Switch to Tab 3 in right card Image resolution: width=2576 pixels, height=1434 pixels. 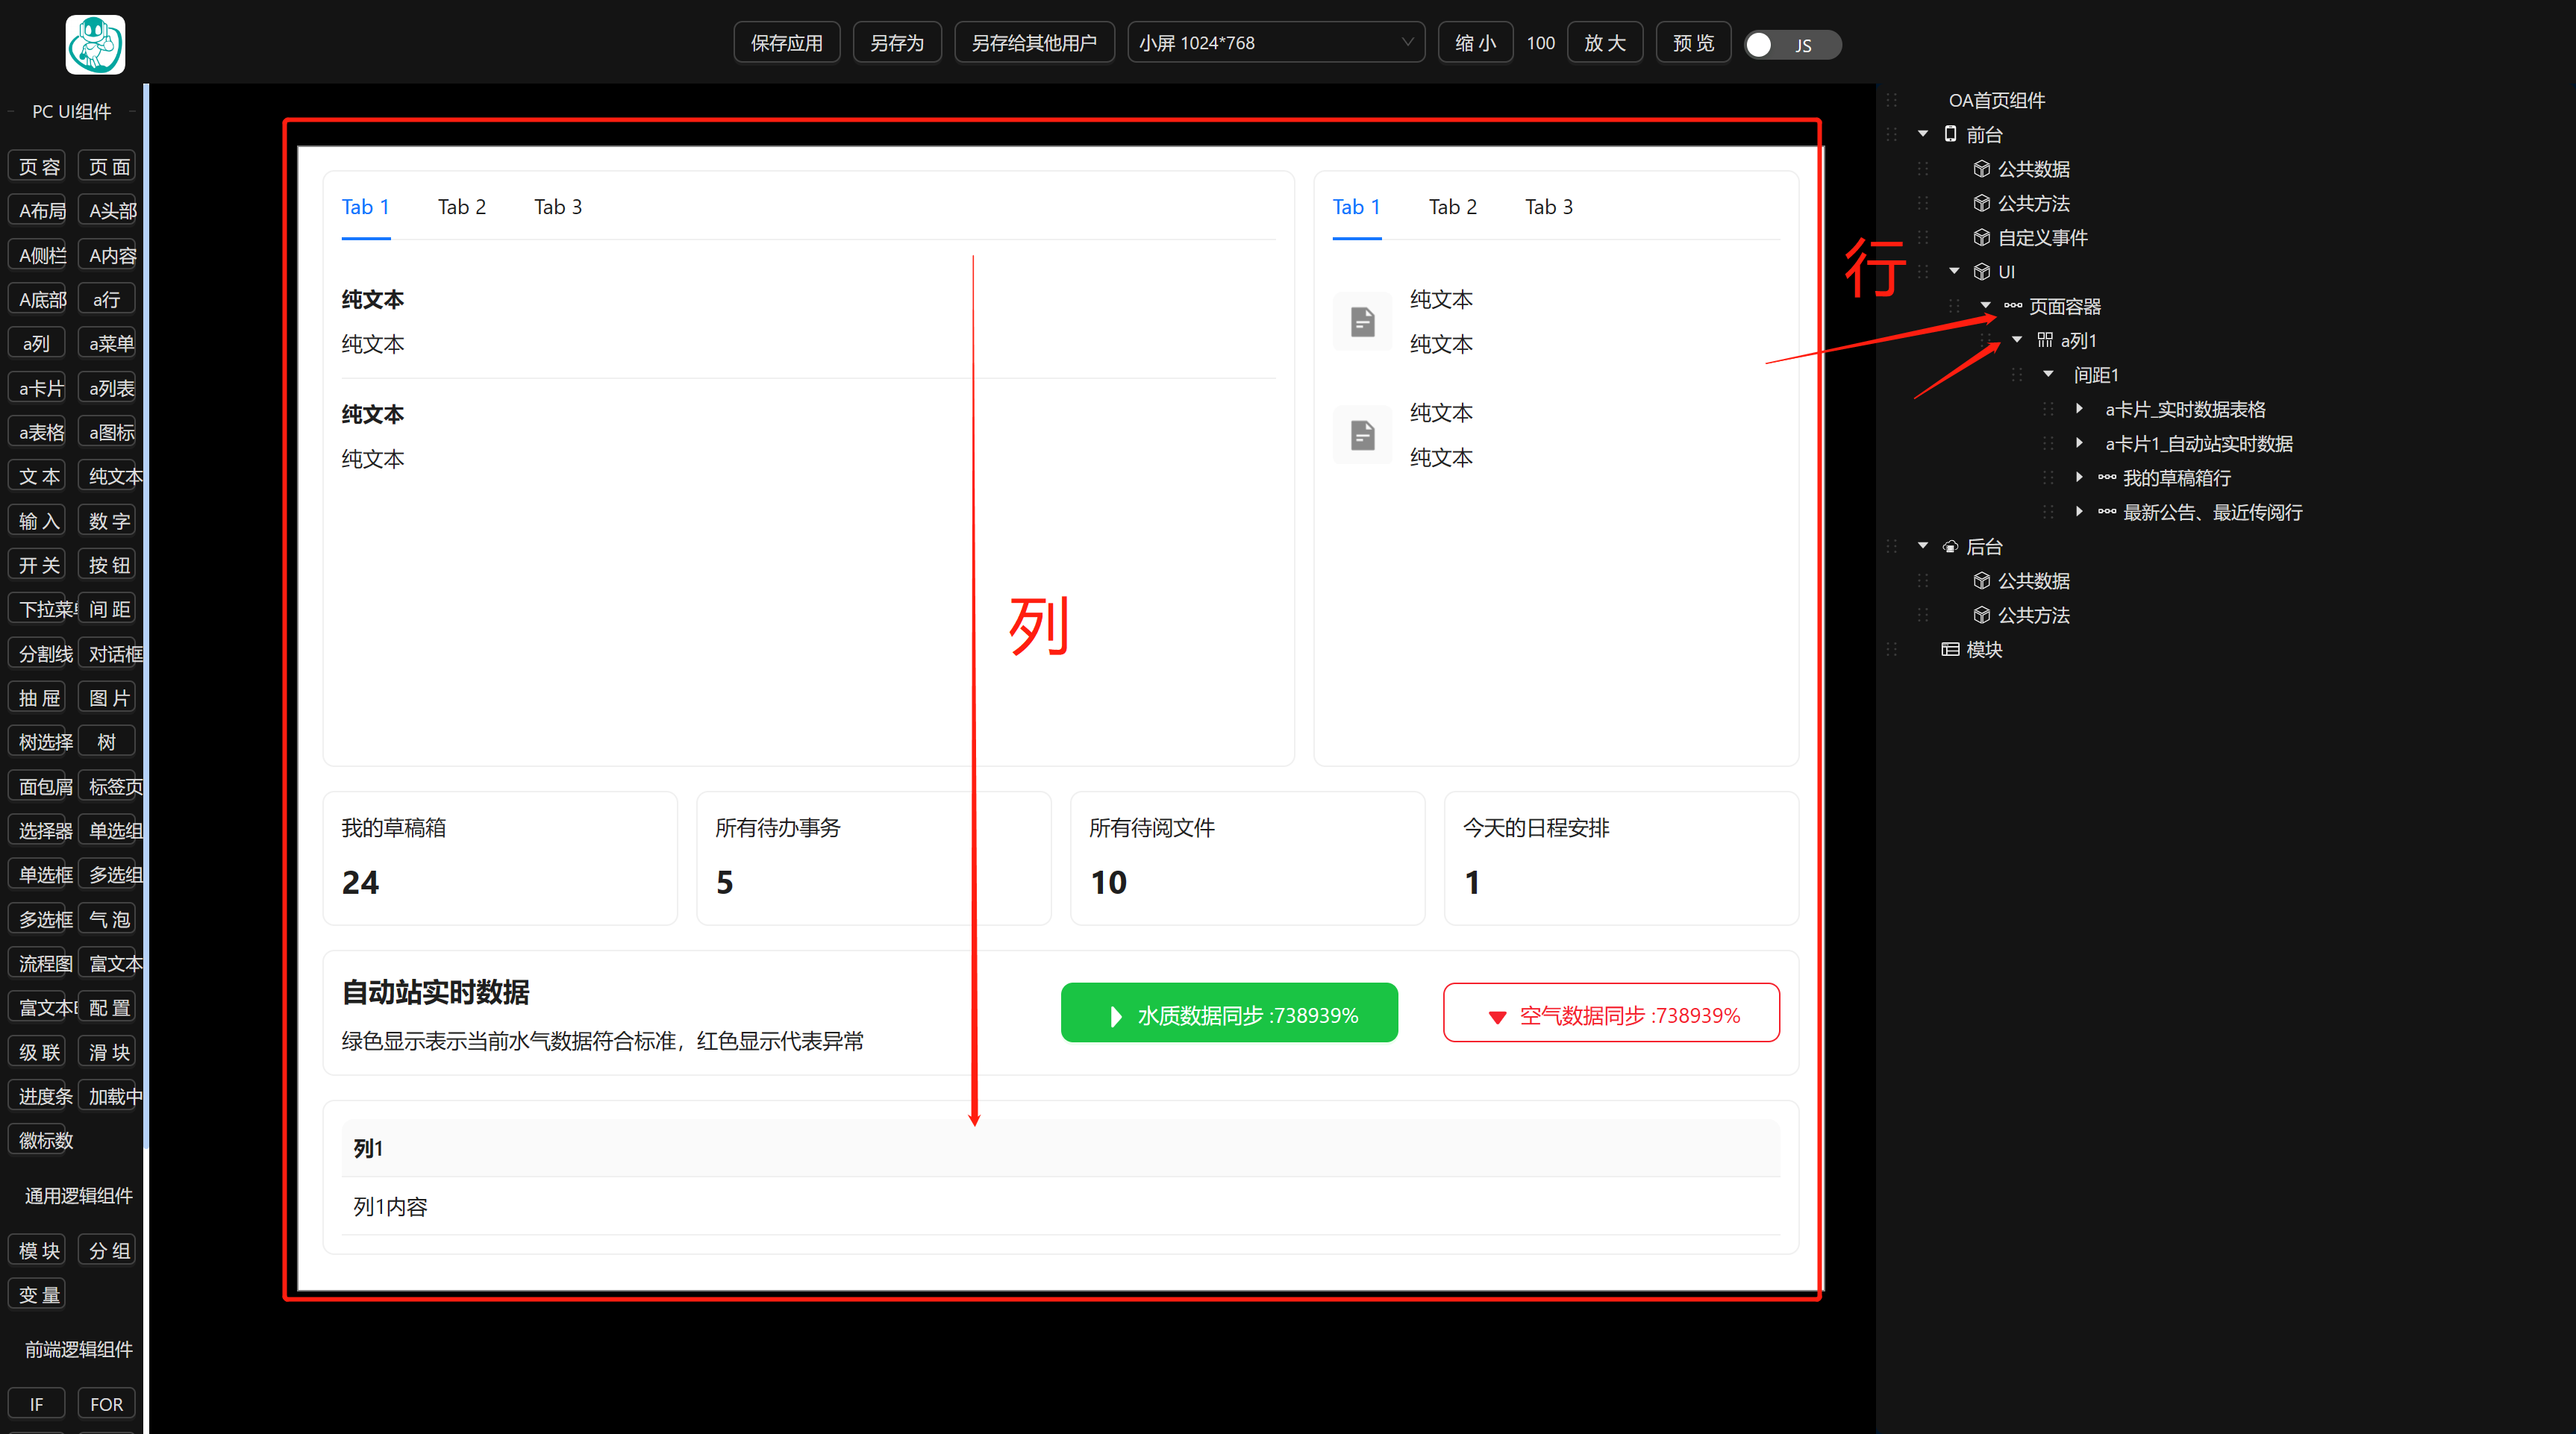(x=1548, y=207)
